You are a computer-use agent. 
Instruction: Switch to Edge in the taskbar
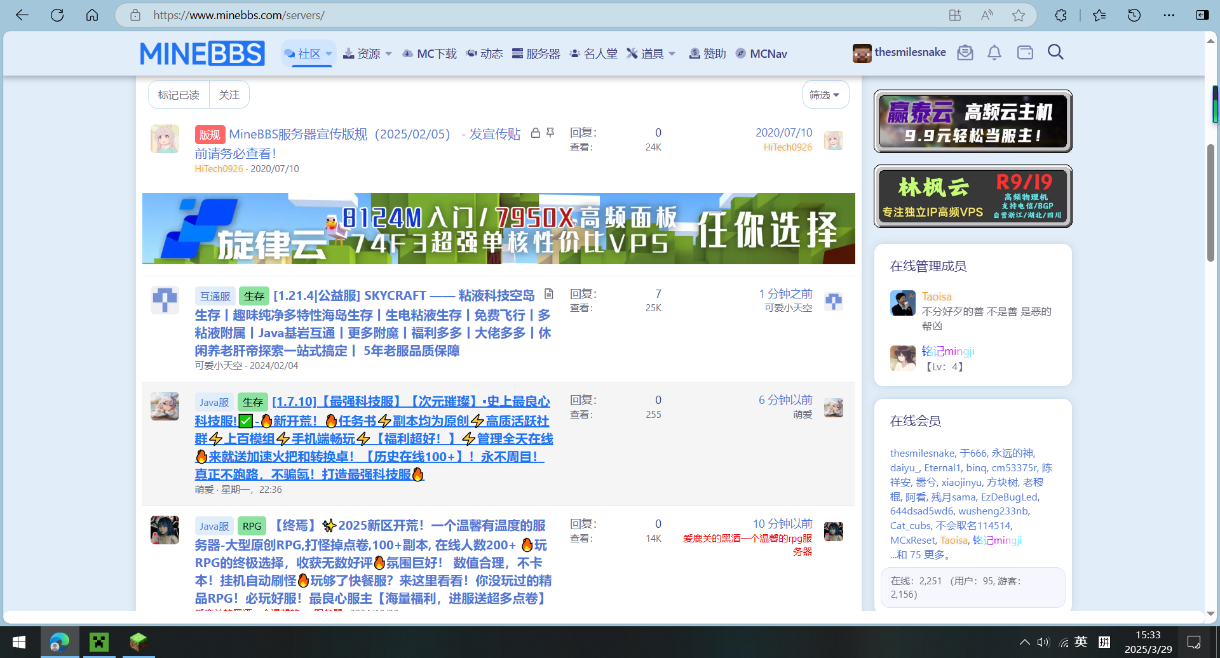pyautogui.click(x=60, y=642)
